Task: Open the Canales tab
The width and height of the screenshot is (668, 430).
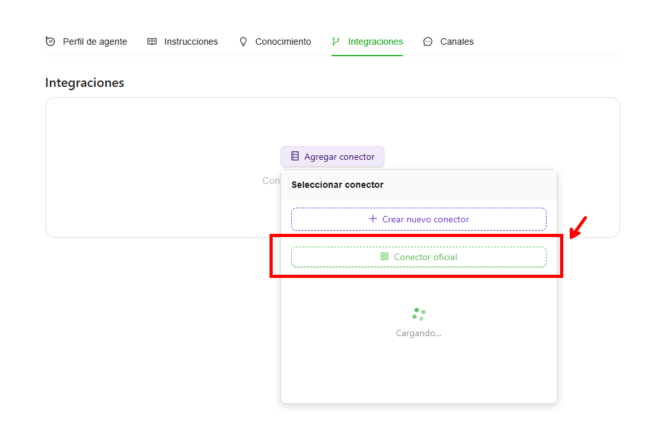Action: pyautogui.click(x=457, y=42)
